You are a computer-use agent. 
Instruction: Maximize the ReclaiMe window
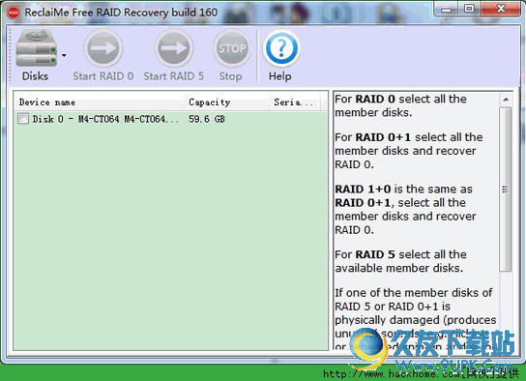[469, 9]
